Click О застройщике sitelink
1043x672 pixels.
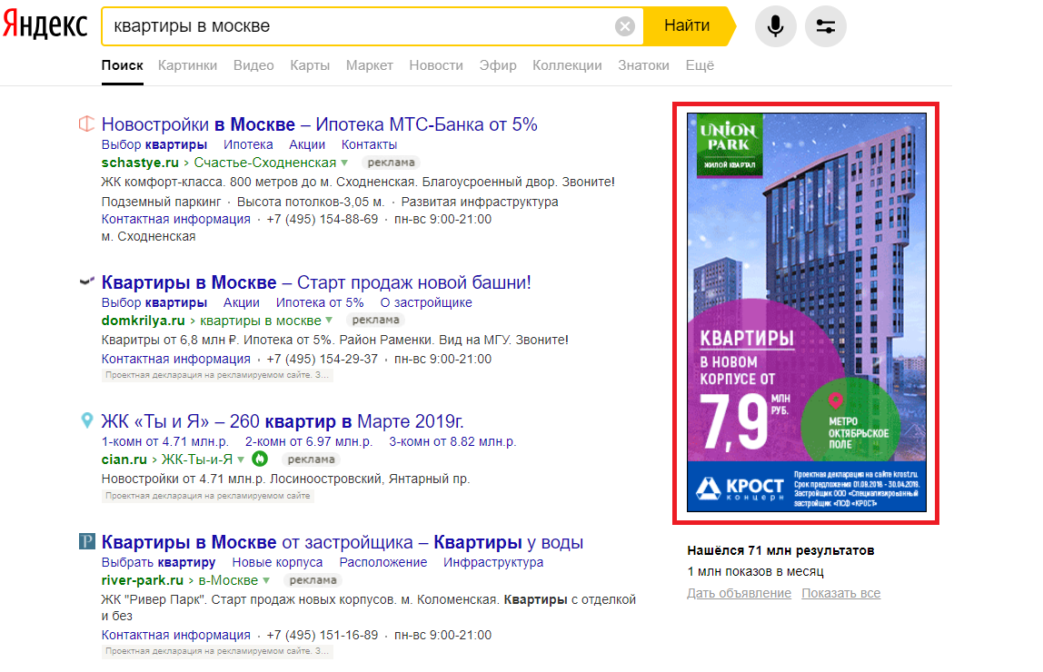pyautogui.click(x=426, y=302)
